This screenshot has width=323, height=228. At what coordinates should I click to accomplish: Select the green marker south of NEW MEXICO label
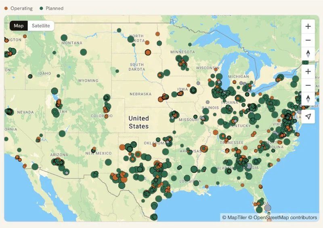pyautogui.click(x=108, y=162)
